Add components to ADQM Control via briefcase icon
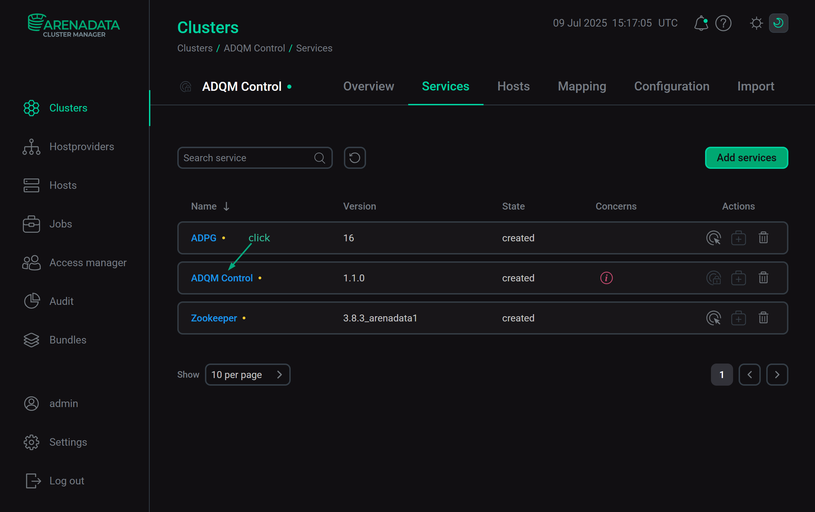This screenshot has height=512, width=815. click(738, 278)
